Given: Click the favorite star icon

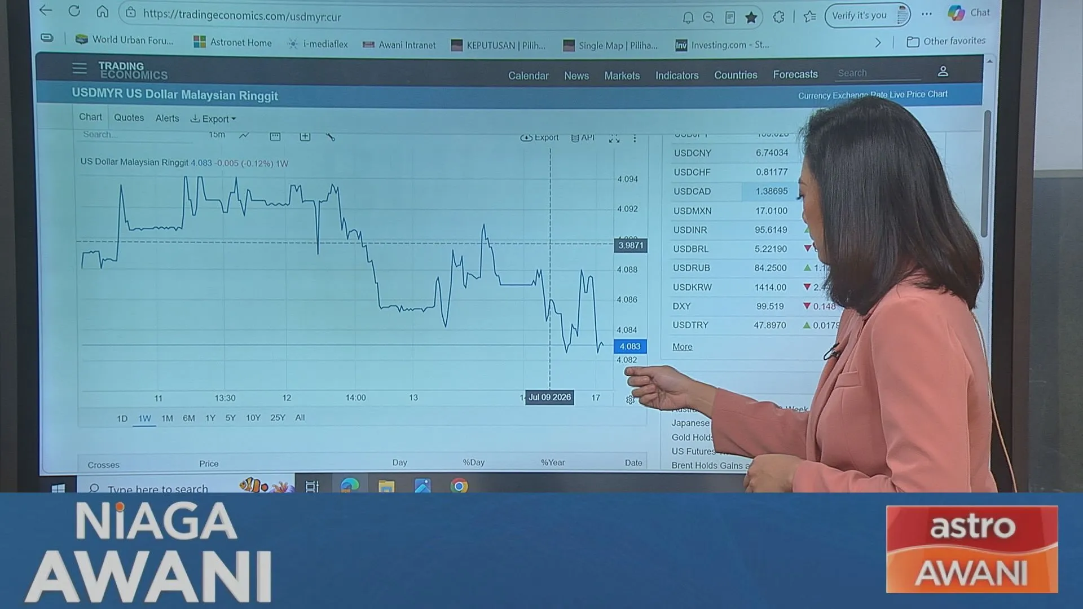Looking at the screenshot, I should coord(751,17).
